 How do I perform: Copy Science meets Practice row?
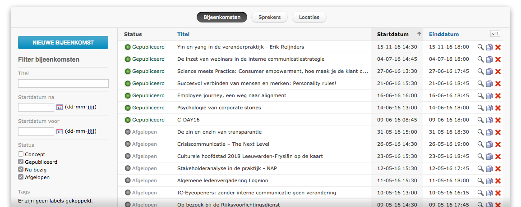click(489, 71)
